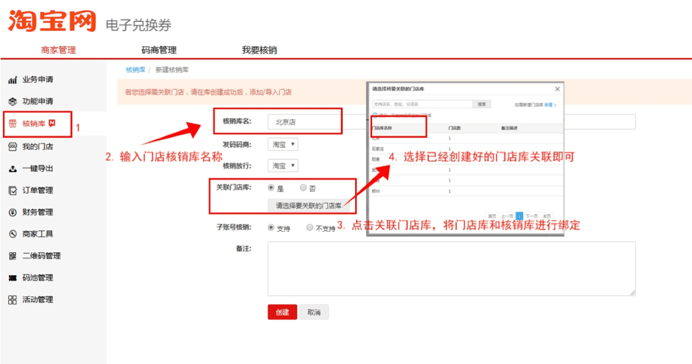Select 不支持 for 子账号核销
692x364 pixels.
click(x=310, y=227)
